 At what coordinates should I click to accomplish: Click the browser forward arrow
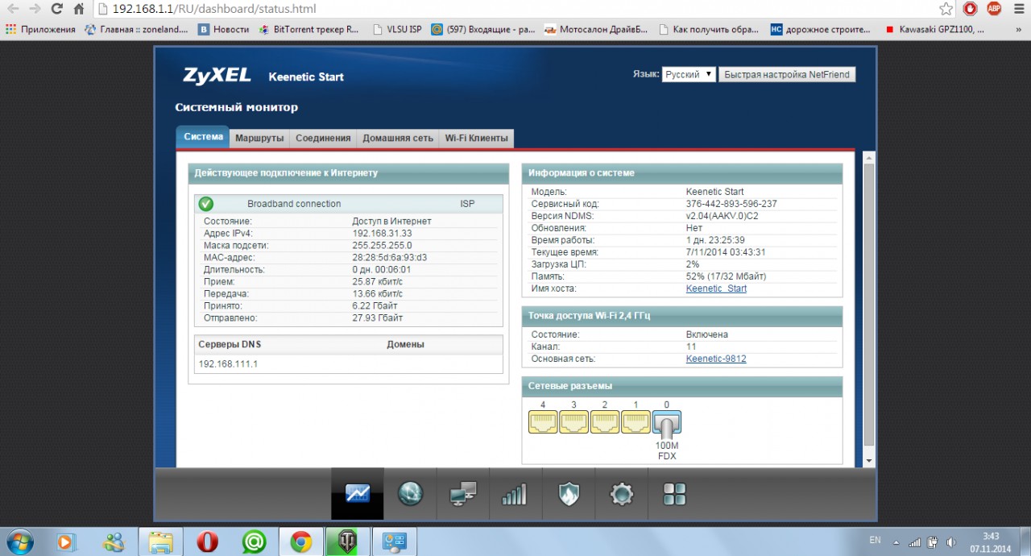[35, 10]
